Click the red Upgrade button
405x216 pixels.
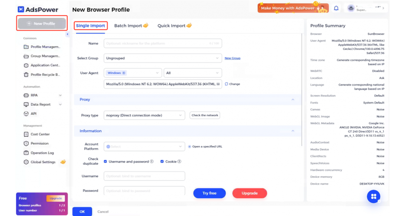click(249, 193)
